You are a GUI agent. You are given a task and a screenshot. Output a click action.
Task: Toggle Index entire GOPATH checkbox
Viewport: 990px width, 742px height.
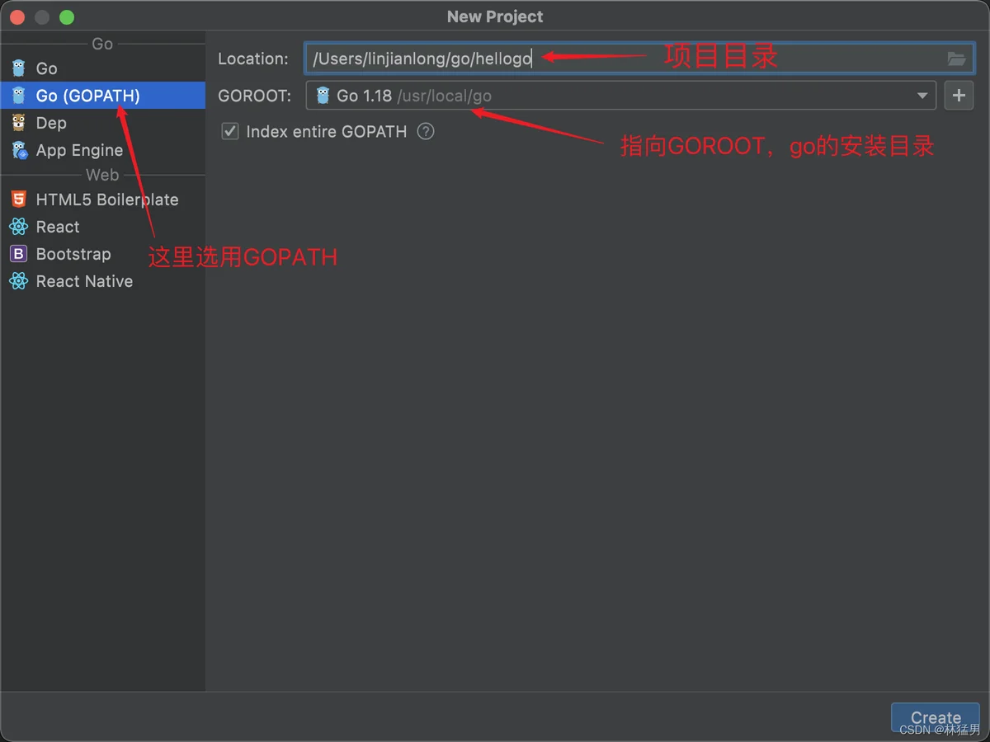230,131
